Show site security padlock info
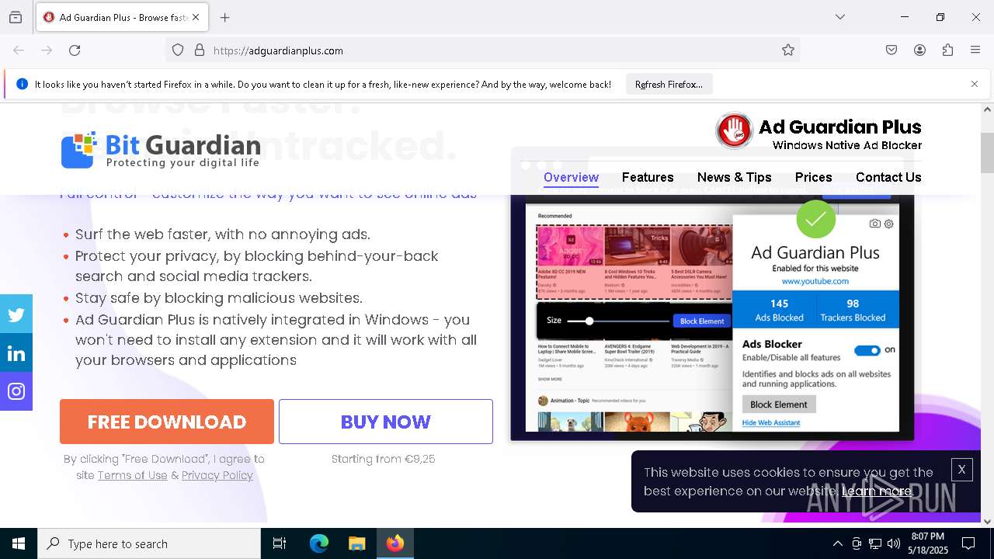The height and width of the screenshot is (559, 994). 200,50
